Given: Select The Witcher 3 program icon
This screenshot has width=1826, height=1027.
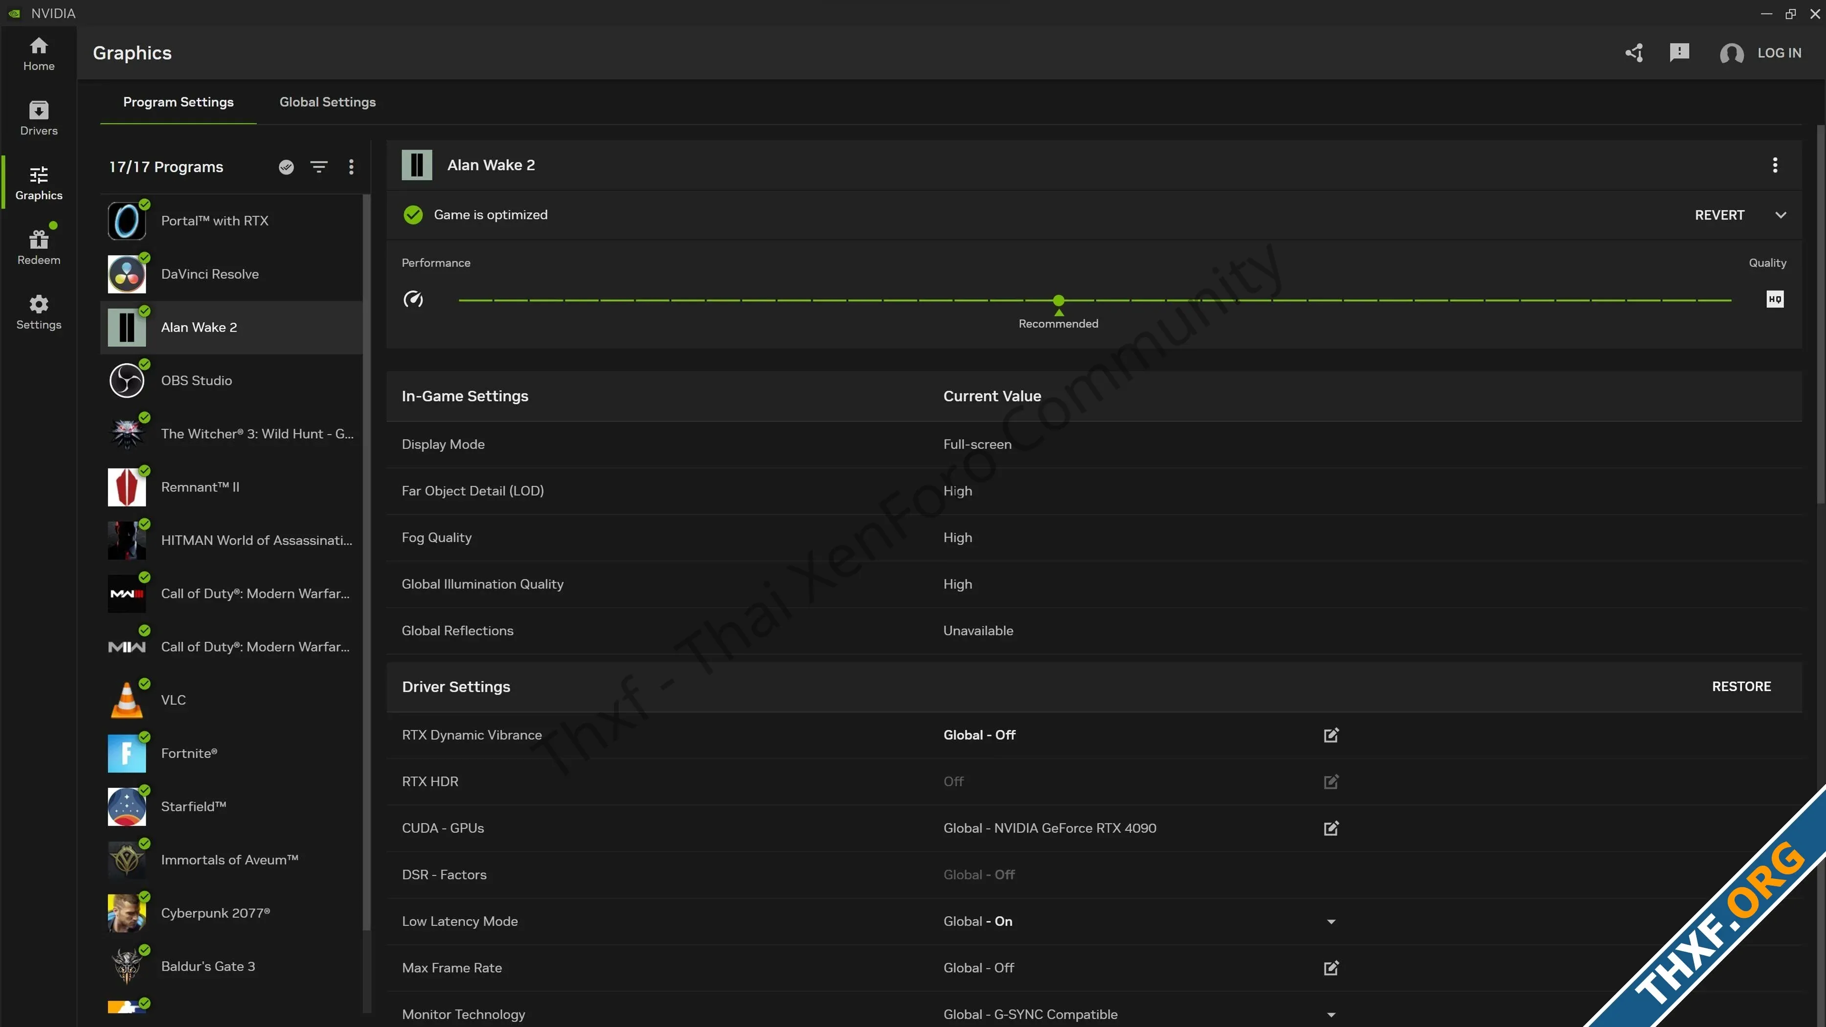Looking at the screenshot, I should pyautogui.click(x=127, y=434).
